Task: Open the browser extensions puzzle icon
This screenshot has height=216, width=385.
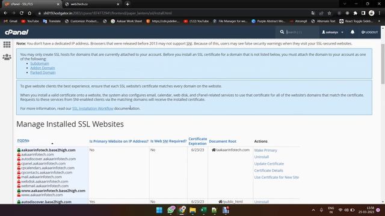Action: tap(355, 13)
